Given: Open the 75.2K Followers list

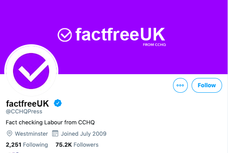Looking at the screenshot, I should pyautogui.click(x=77, y=145).
